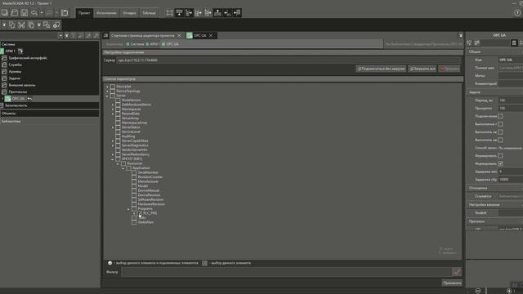Click the sort properties icon in OPC UA panel

[469, 42]
